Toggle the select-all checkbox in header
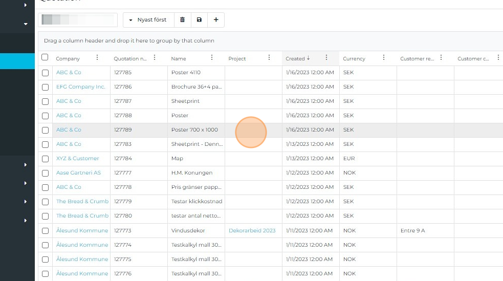The height and width of the screenshot is (281, 503). pyautogui.click(x=45, y=58)
